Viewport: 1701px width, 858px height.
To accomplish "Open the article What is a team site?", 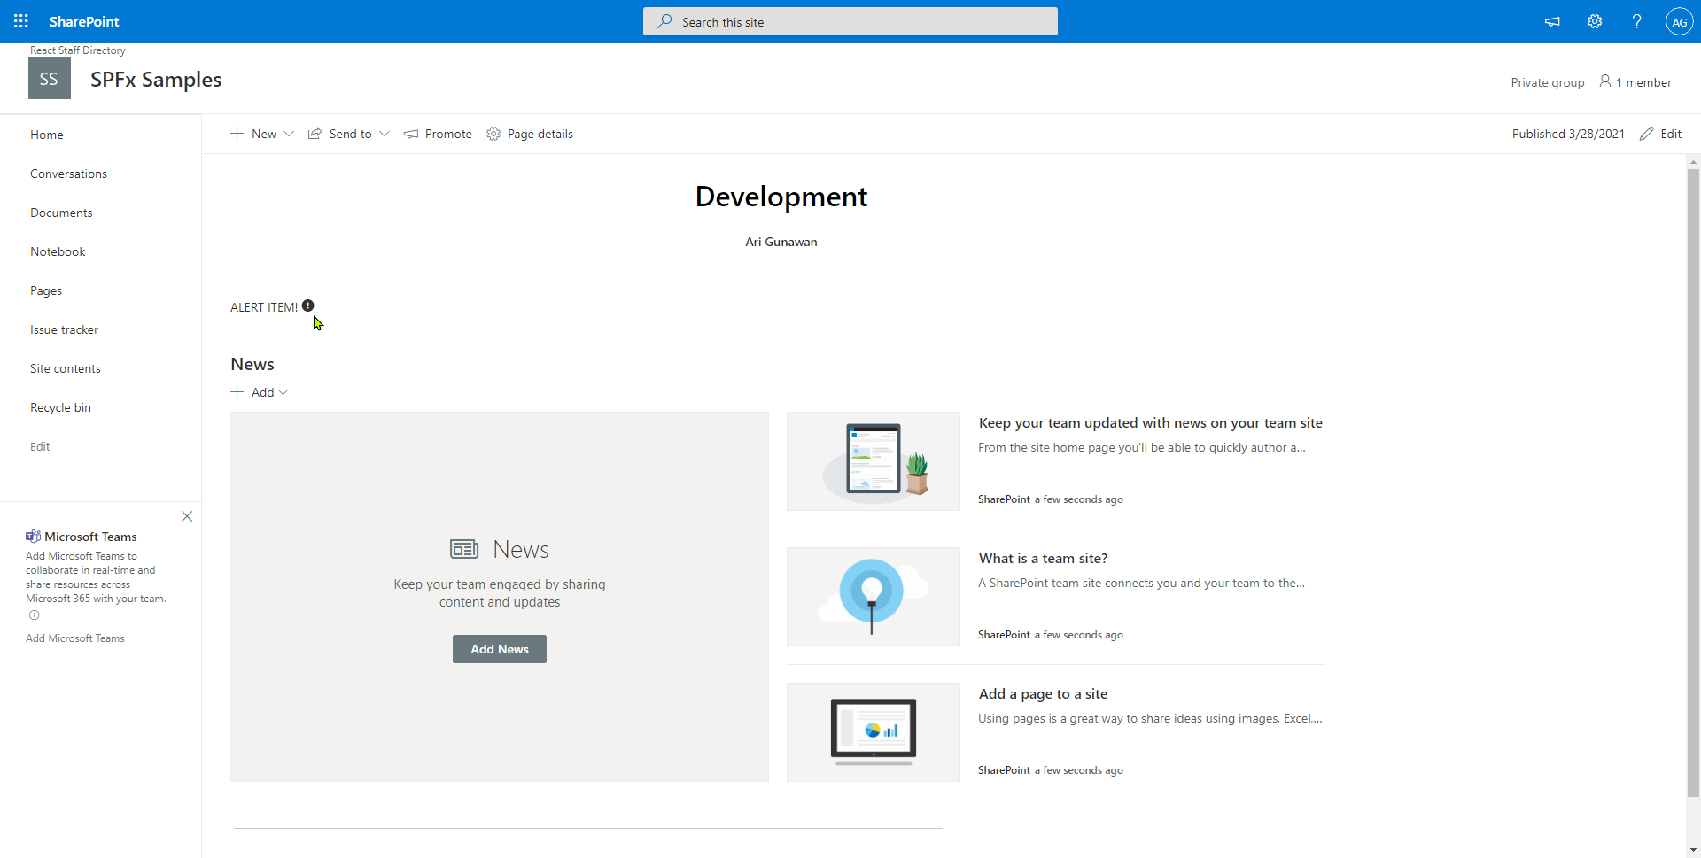I will pyautogui.click(x=1043, y=558).
